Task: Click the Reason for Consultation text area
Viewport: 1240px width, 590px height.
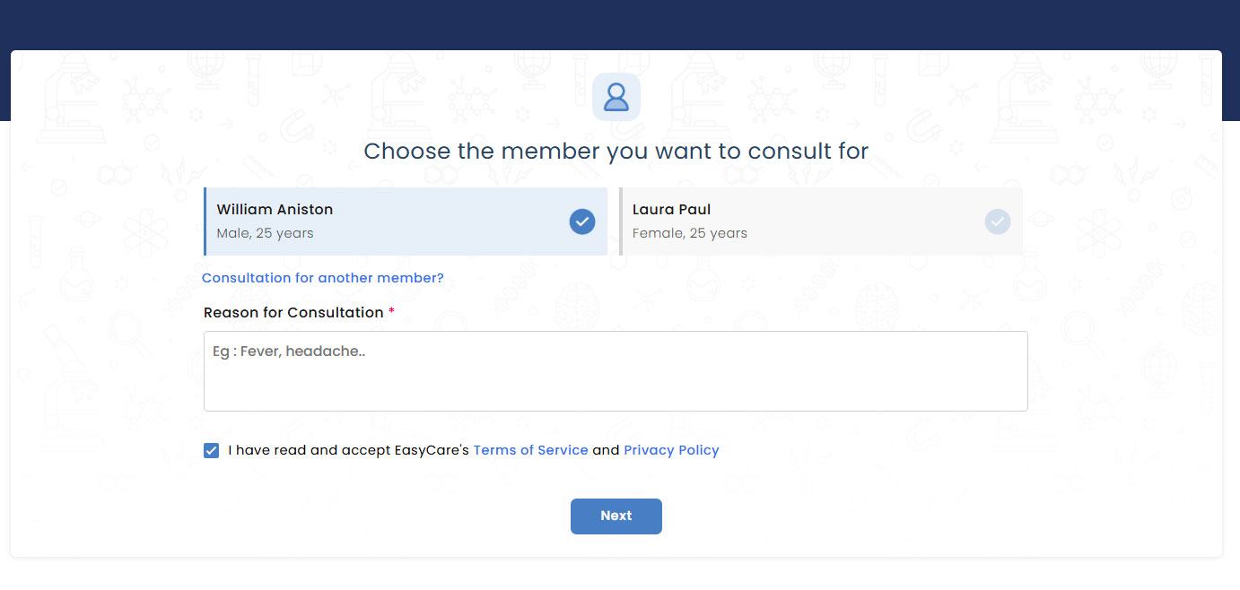Action: coord(616,370)
